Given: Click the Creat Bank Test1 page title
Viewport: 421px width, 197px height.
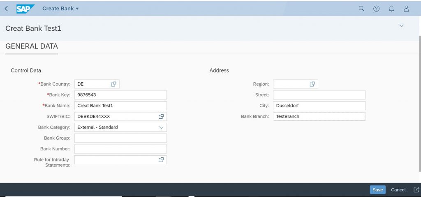Looking at the screenshot, I should pos(33,29).
